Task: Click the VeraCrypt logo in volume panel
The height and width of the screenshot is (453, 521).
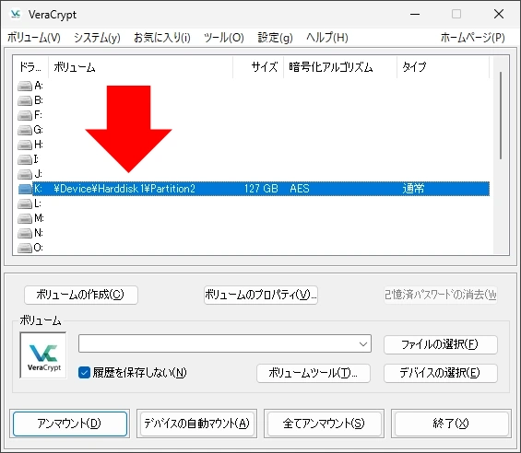Action: [x=43, y=355]
